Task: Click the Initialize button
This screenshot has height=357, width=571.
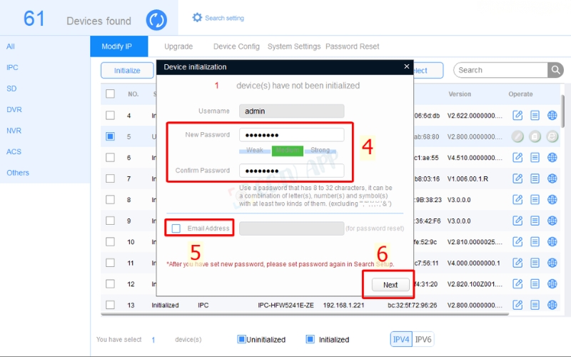Action: (127, 70)
